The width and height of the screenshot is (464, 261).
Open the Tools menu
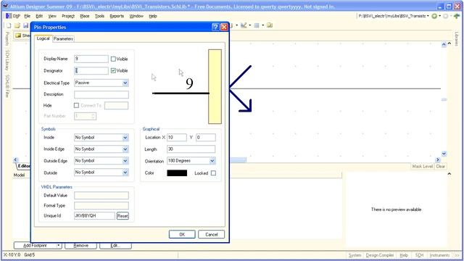(100, 16)
